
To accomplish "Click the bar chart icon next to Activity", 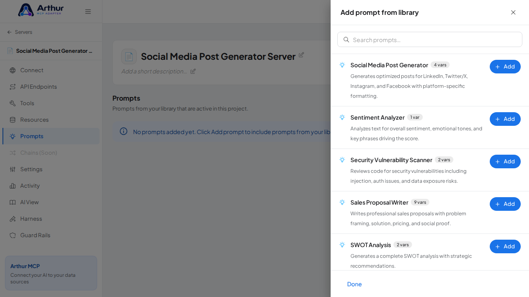I will pos(13,186).
